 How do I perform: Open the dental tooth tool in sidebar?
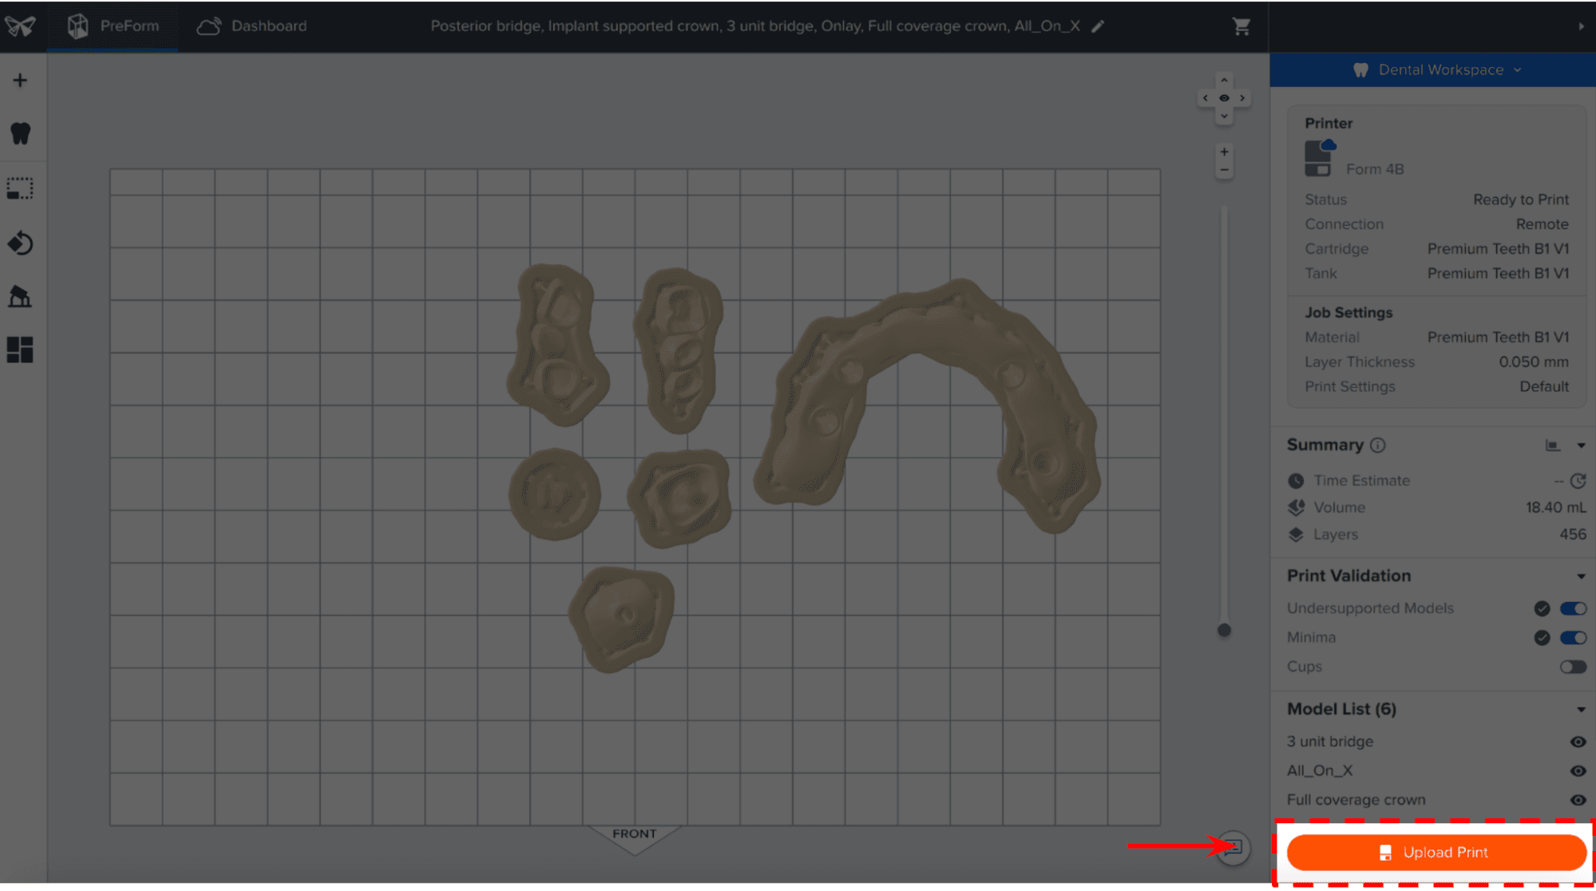(20, 133)
